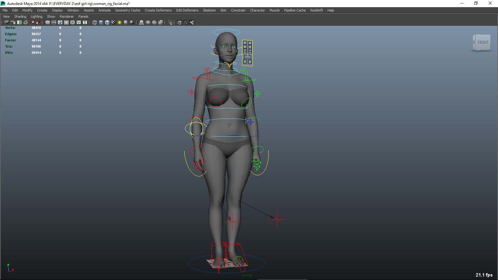Toggle X-Ray Joints display icon

(x=192, y=22)
